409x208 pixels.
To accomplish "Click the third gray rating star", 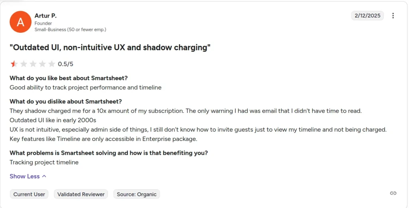I will point(33,64).
